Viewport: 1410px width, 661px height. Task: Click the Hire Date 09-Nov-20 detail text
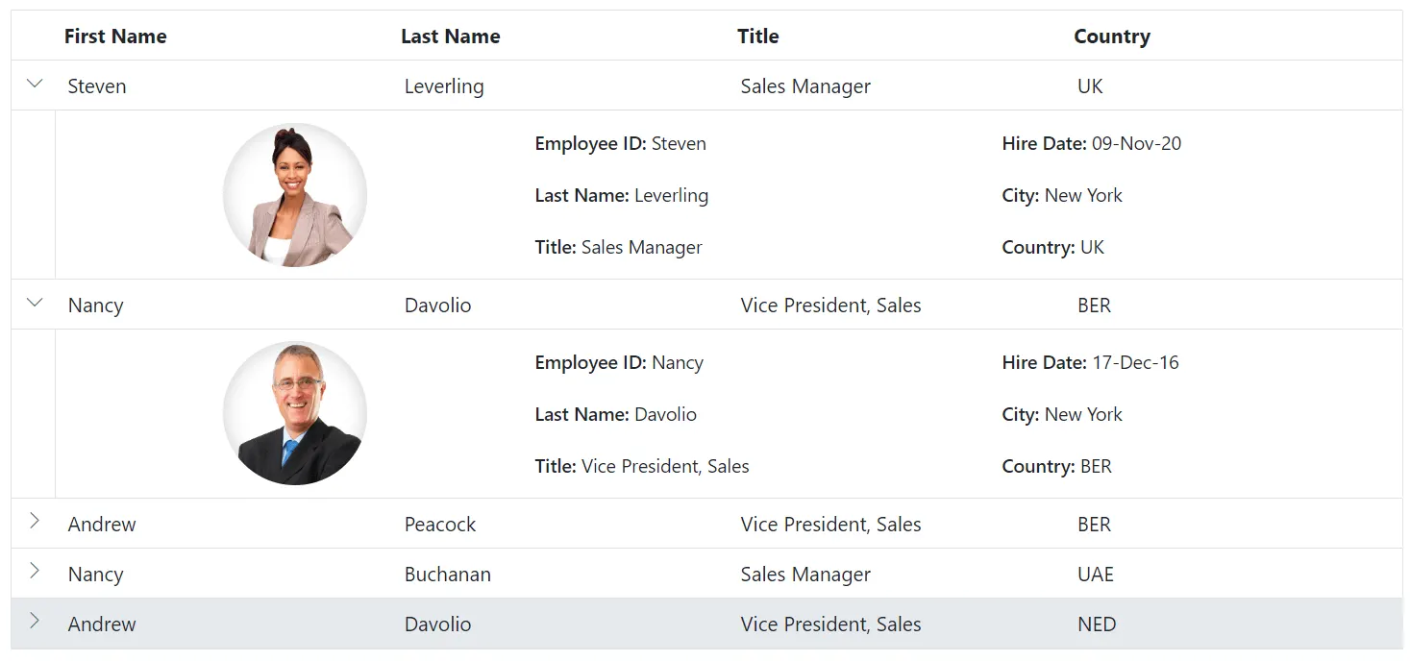1091,143
